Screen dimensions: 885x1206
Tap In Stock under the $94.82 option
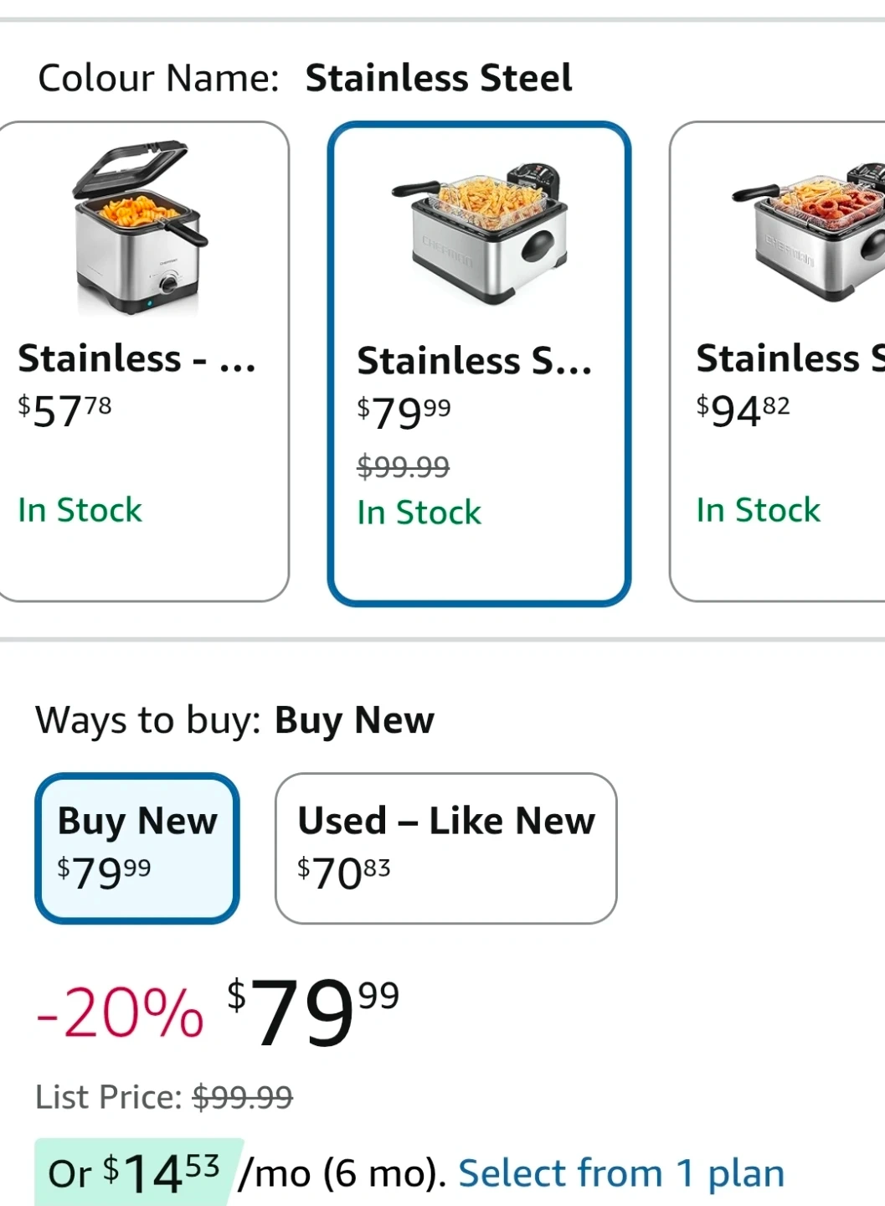(x=759, y=510)
